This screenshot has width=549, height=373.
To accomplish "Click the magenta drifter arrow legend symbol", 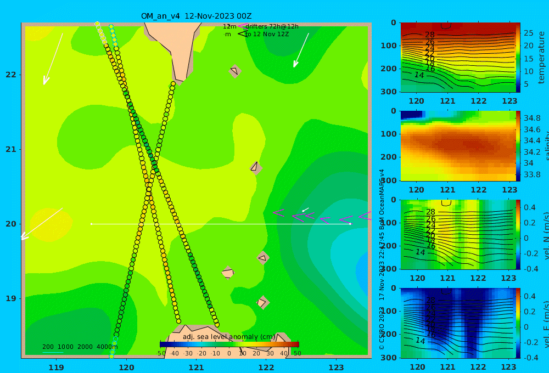I will click(x=243, y=26).
